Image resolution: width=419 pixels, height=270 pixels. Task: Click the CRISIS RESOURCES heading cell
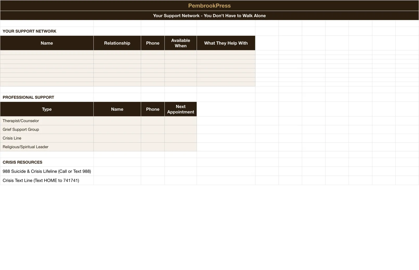point(47,162)
